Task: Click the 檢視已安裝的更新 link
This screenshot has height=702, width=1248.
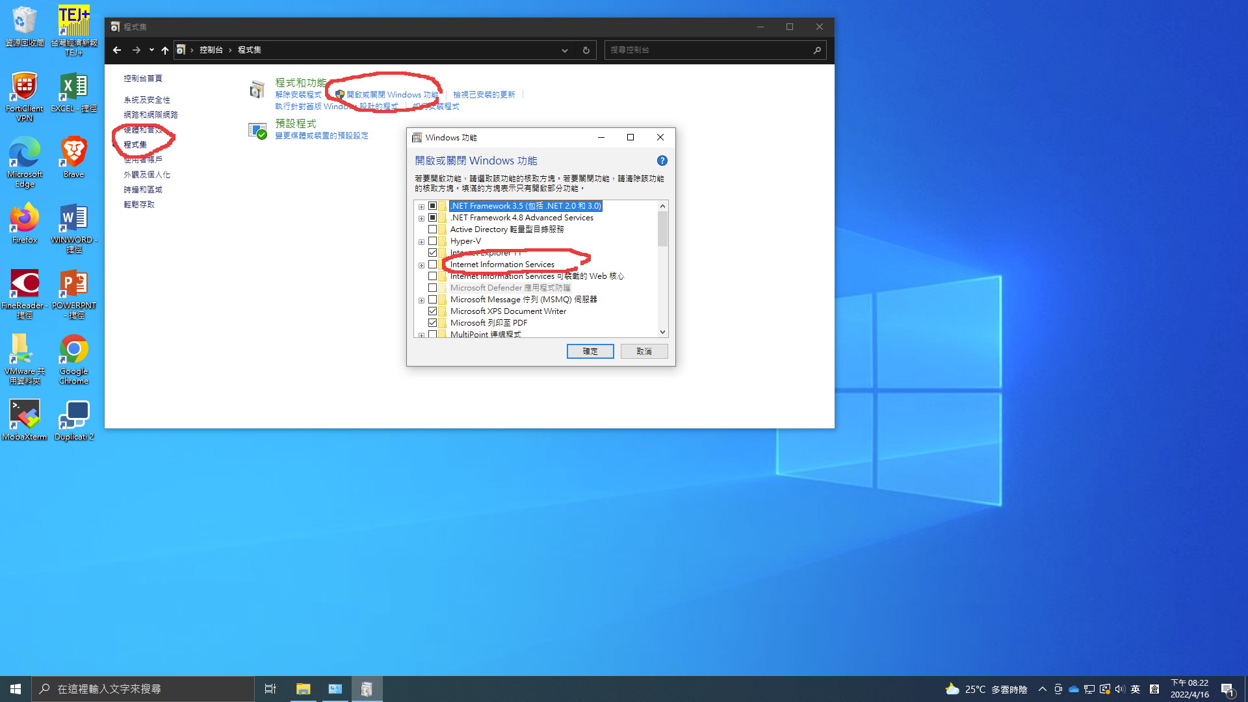Action: 484,95
